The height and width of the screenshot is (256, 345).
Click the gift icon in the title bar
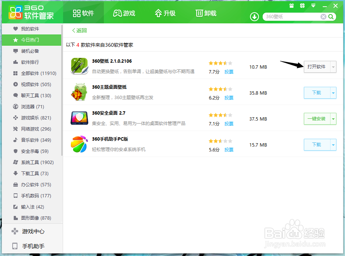point(292,5)
